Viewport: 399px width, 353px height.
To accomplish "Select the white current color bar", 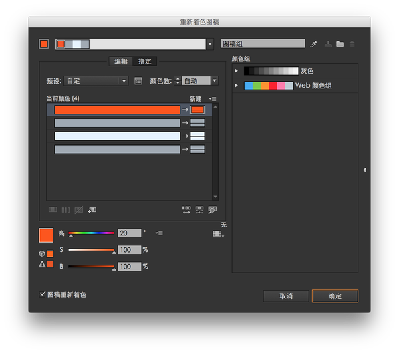I will [x=117, y=136].
